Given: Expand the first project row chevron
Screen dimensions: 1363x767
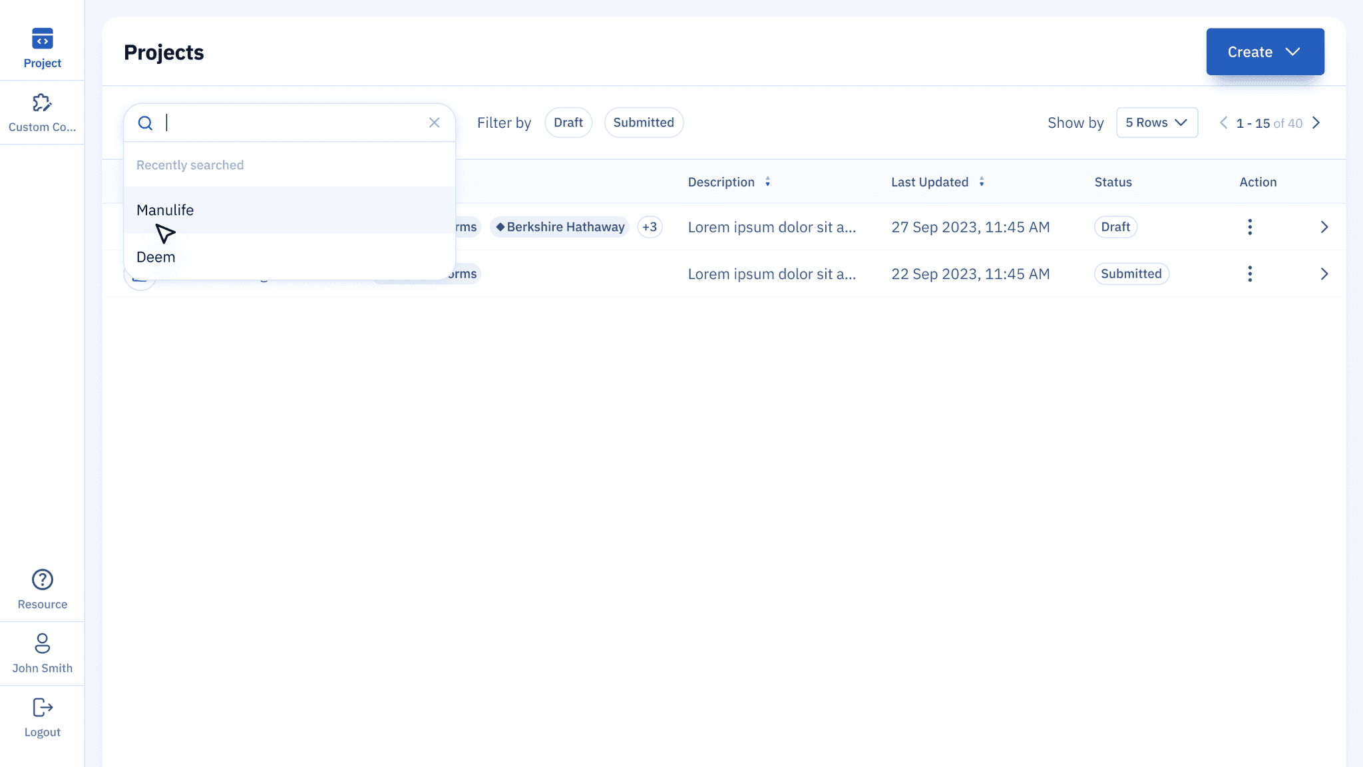Looking at the screenshot, I should tap(1324, 227).
